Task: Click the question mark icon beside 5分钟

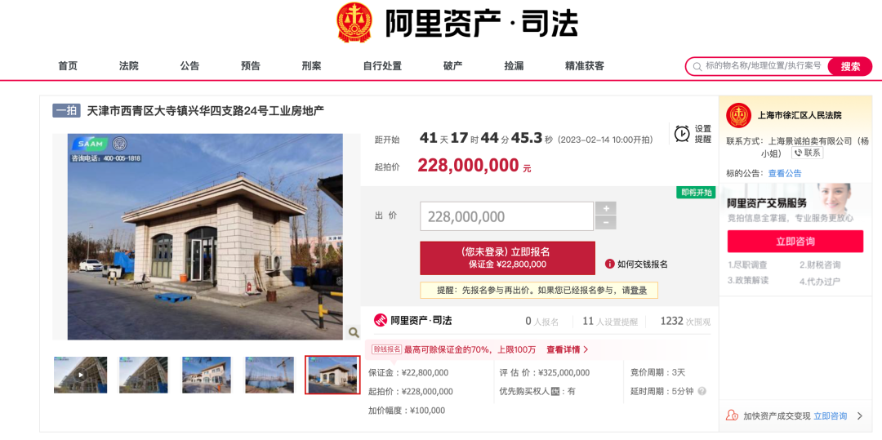Action: click(x=702, y=391)
